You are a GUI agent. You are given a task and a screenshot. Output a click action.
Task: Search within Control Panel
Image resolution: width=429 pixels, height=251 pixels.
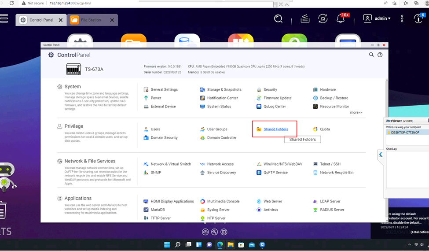371,55
